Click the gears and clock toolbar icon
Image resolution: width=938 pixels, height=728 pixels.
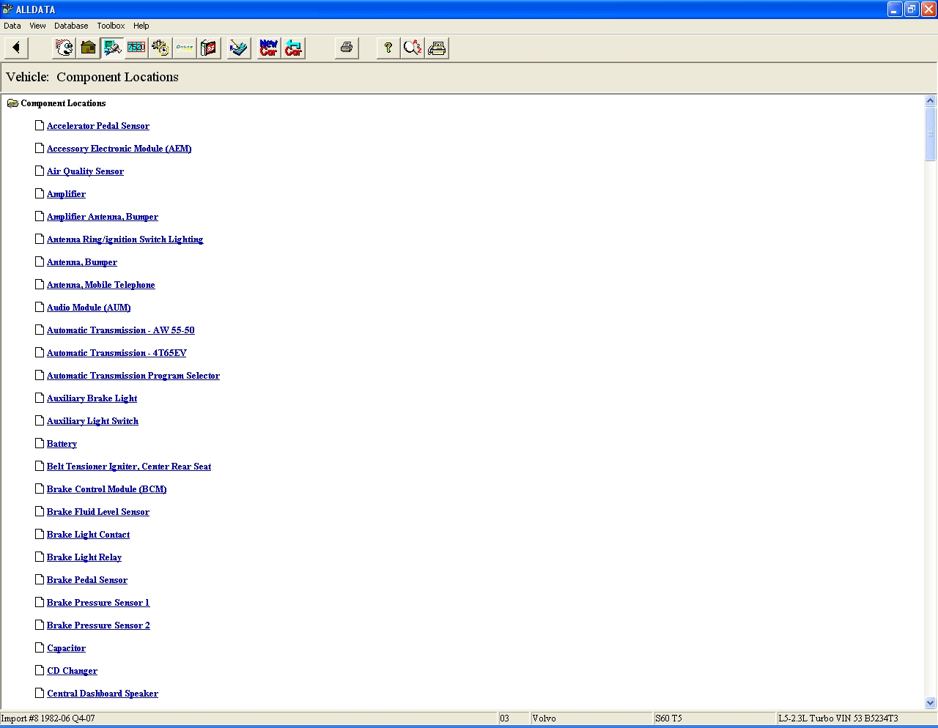pyautogui.click(x=160, y=48)
